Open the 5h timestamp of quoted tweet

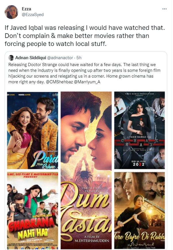pos(79,58)
